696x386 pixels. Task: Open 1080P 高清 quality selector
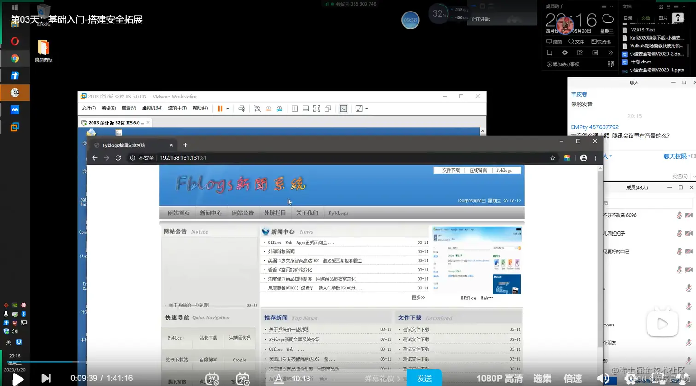499,379
